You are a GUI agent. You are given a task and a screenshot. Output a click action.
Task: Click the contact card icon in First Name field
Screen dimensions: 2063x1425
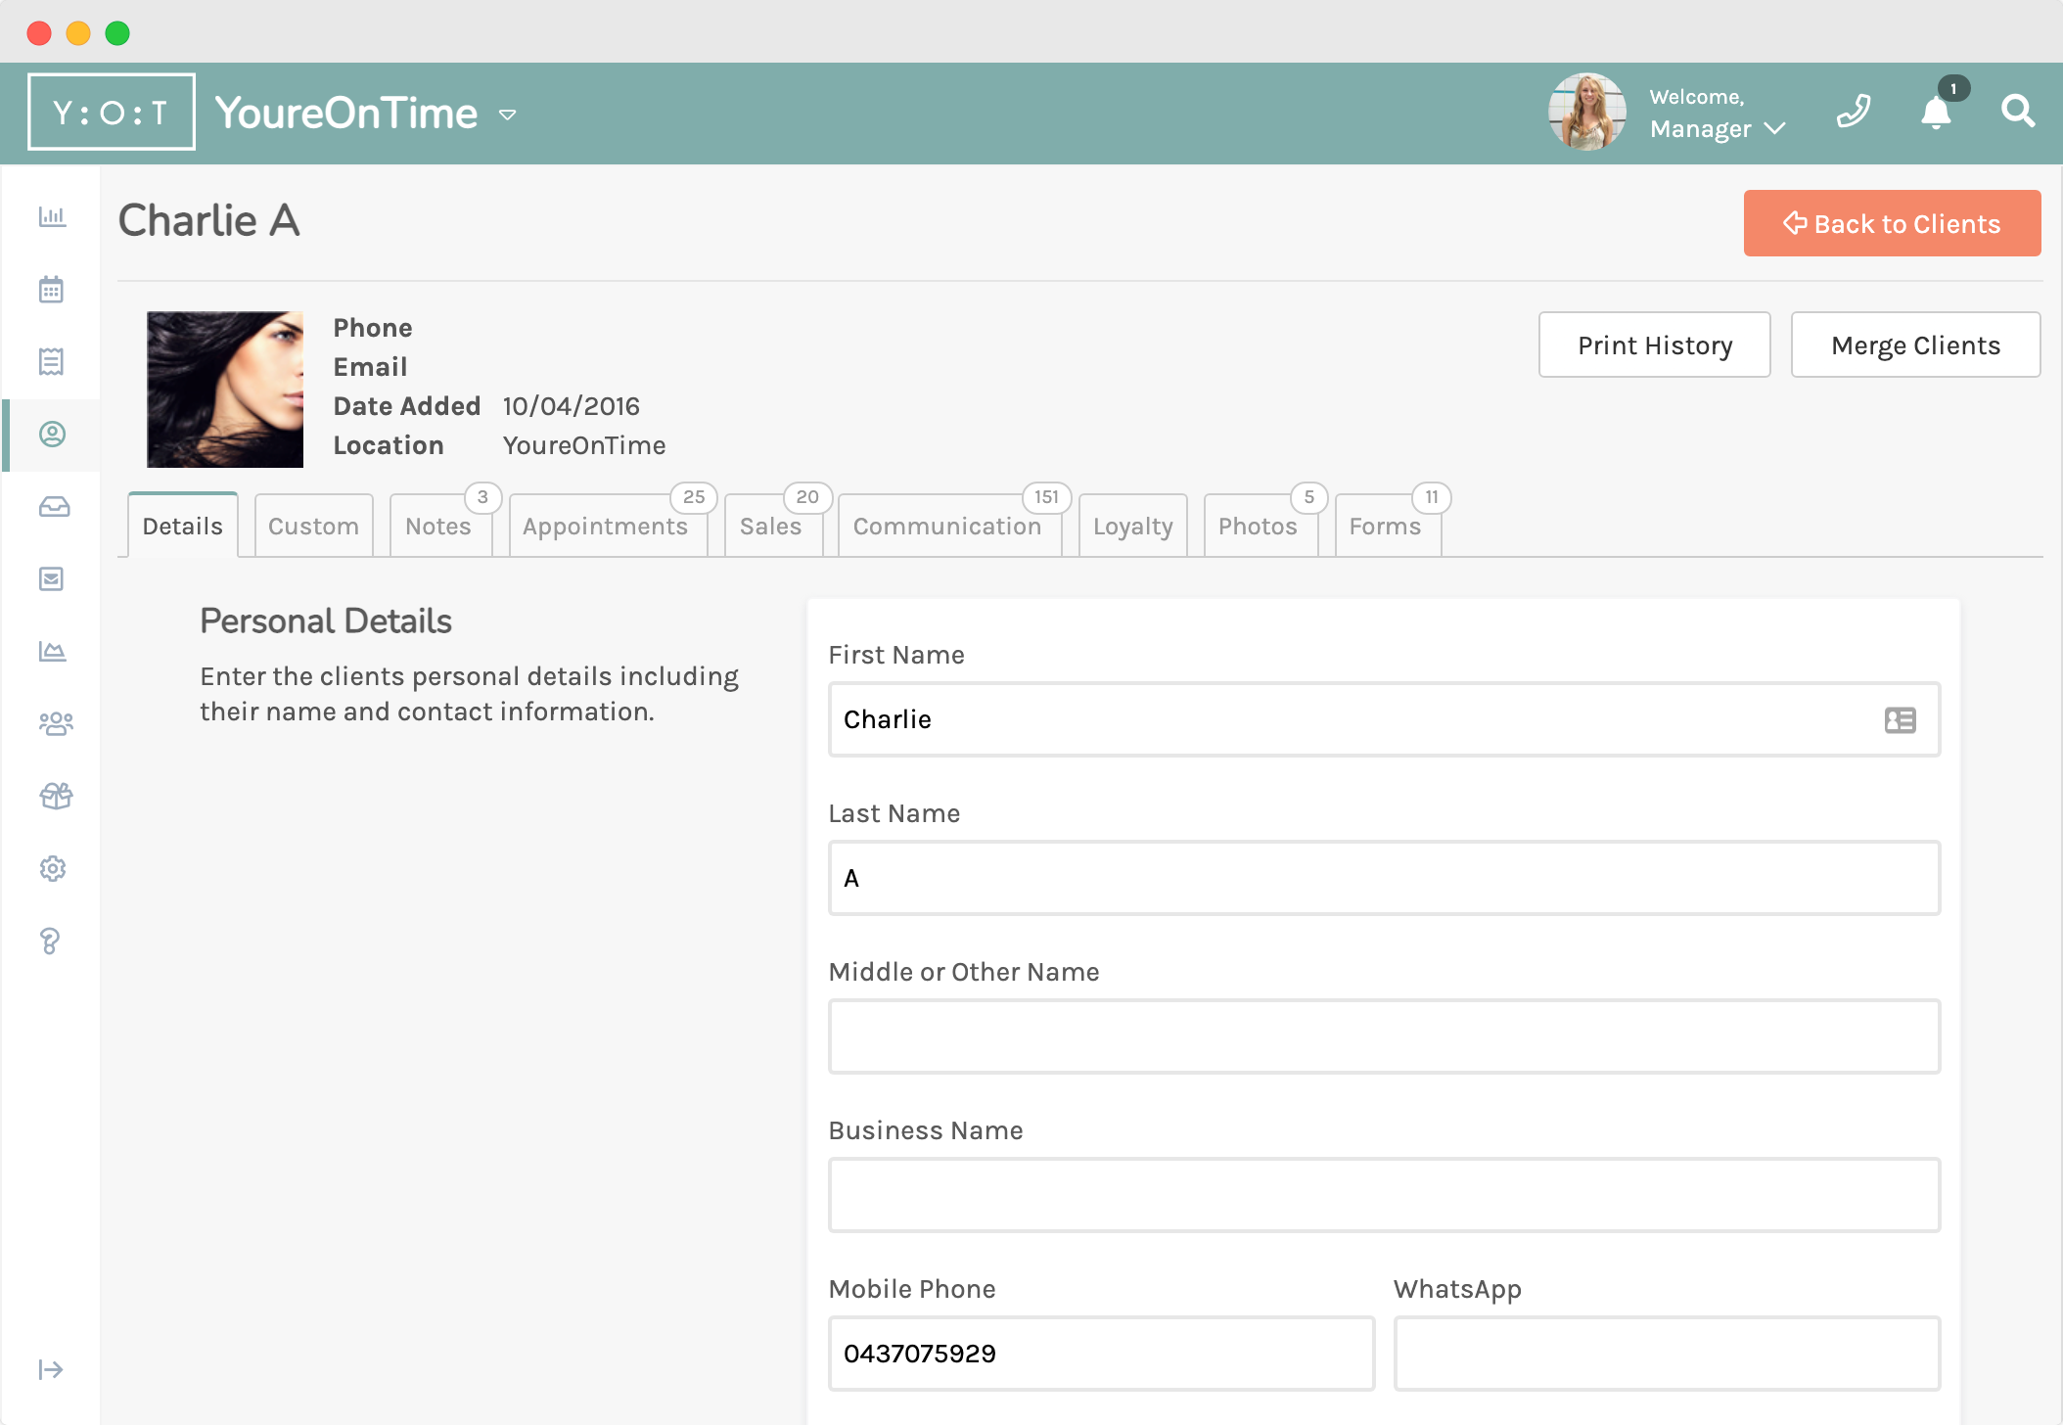point(1900,720)
